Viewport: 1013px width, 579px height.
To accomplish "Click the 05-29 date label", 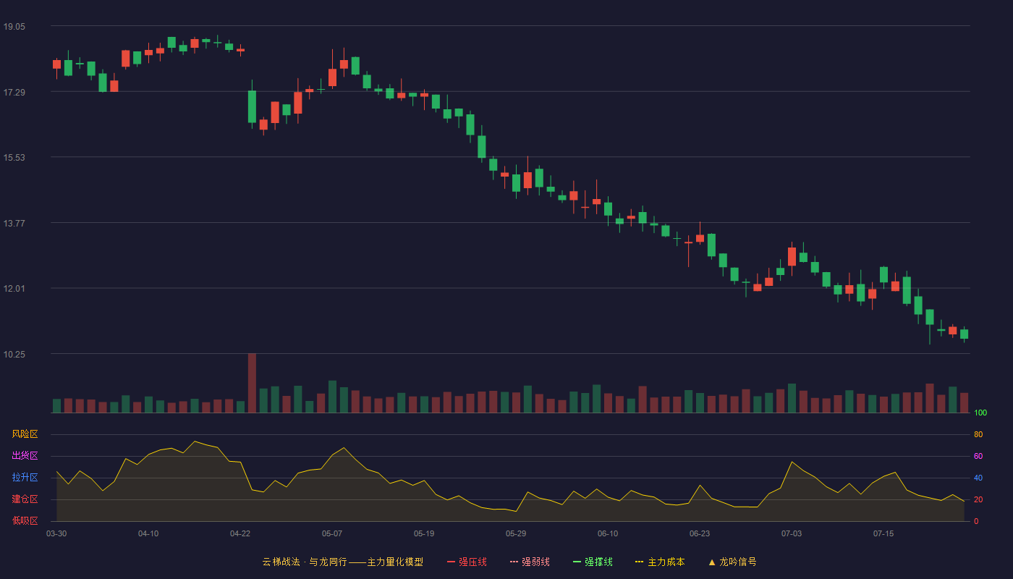I will click(516, 533).
